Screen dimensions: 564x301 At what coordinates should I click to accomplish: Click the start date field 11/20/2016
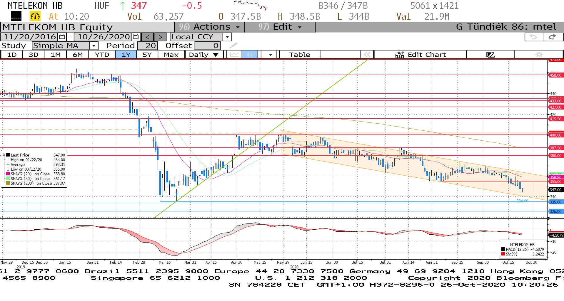click(x=29, y=37)
